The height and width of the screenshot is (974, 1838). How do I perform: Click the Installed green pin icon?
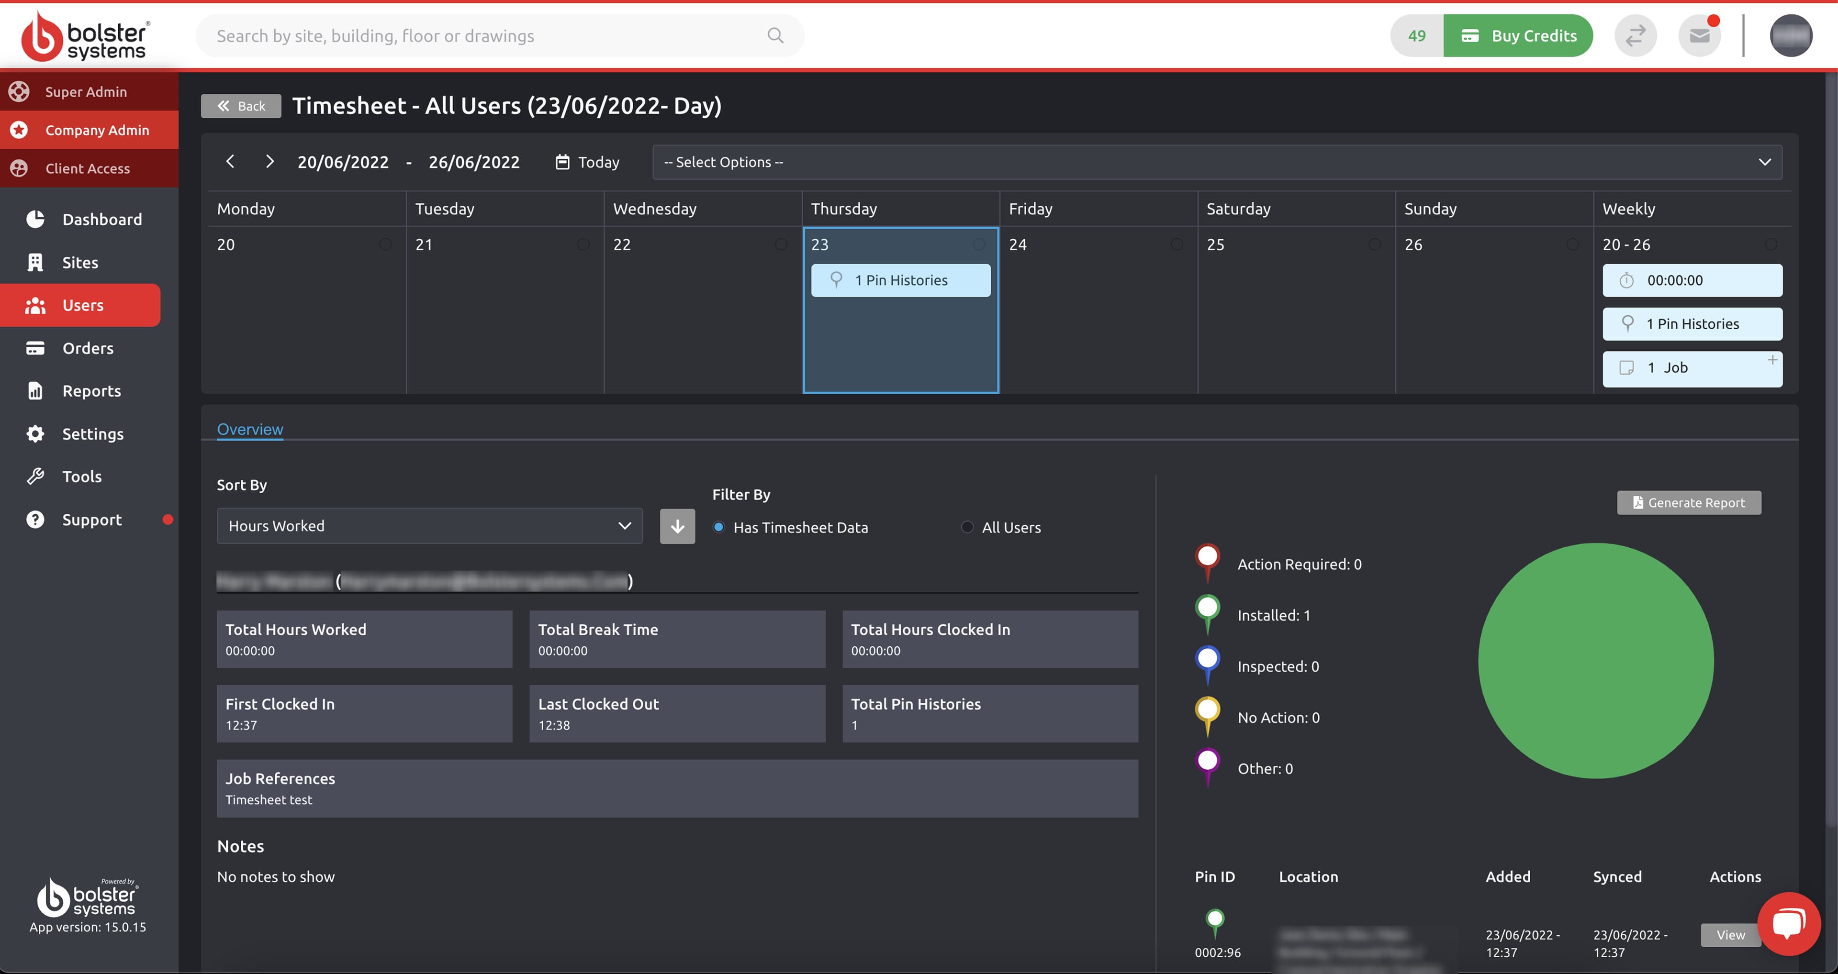click(1207, 615)
